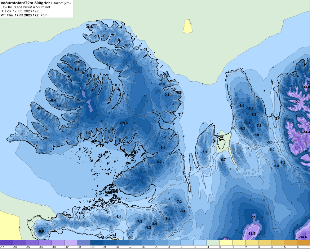Viewport: 310px width, 249px height.
Task: Click the -9.6 temperature label
Action: pyautogui.click(x=41, y=231)
